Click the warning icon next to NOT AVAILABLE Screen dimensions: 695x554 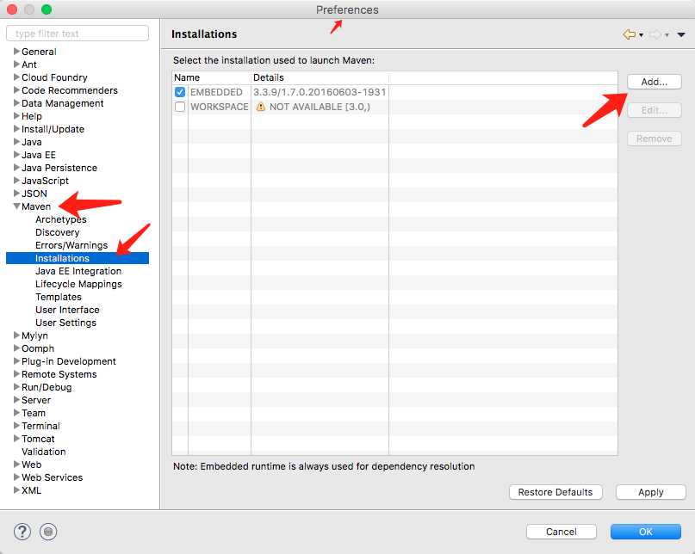pos(261,107)
